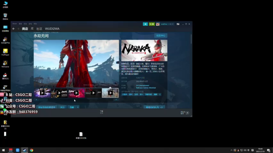Viewport: 273px width, 153px height.
Task: Switch to the 库 library tab
Action: [32, 29]
